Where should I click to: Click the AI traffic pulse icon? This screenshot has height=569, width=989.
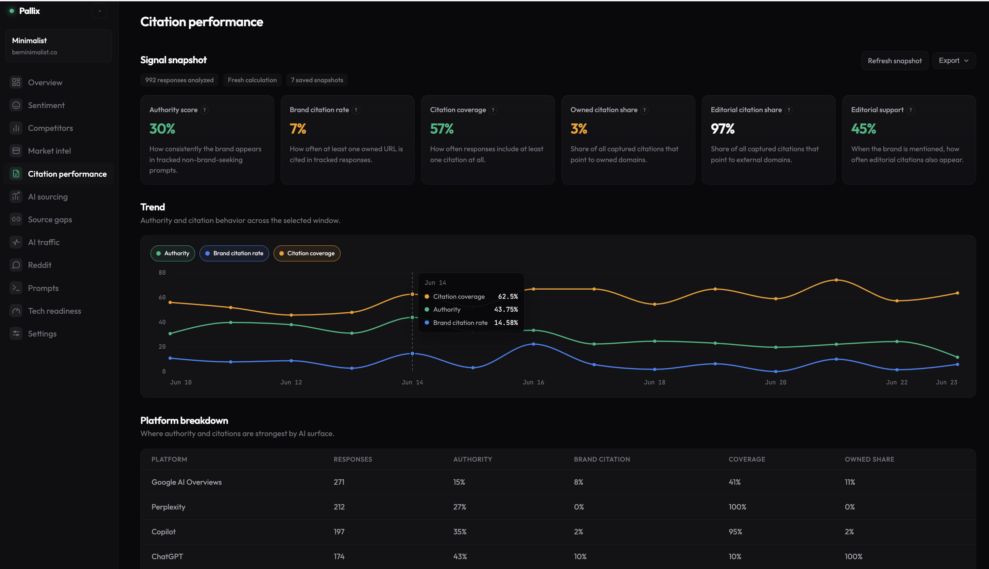[x=16, y=242]
